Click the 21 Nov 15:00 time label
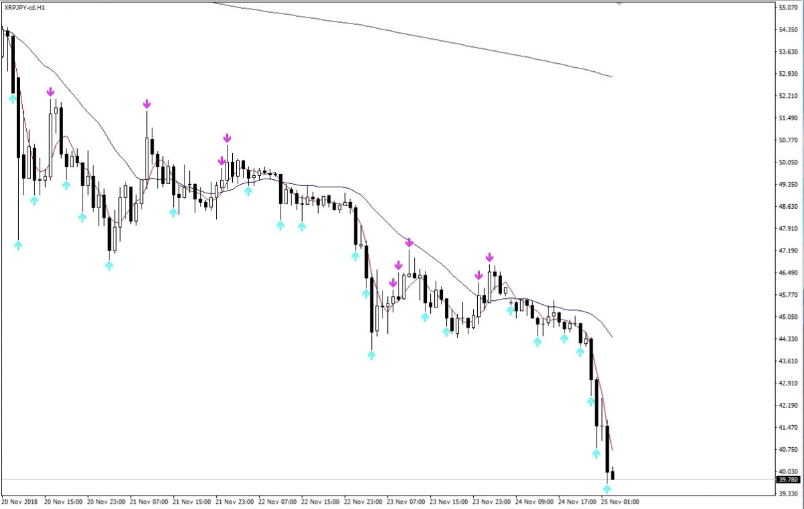The image size is (804, 509). (192, 502)
